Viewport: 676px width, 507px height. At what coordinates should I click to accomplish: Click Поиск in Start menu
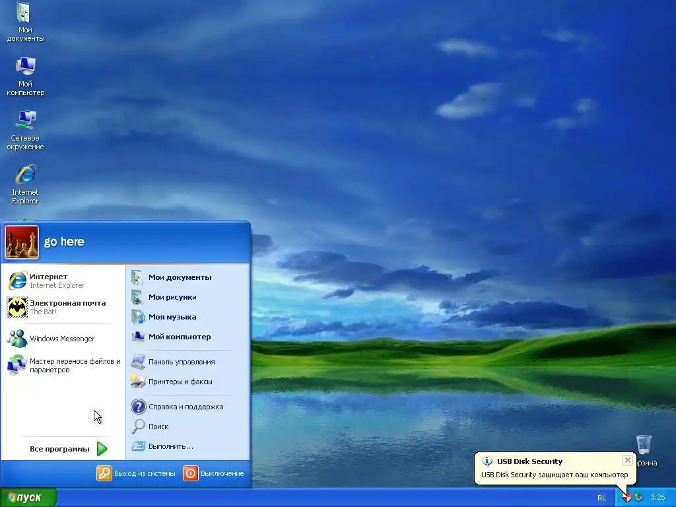click(188, 426)
